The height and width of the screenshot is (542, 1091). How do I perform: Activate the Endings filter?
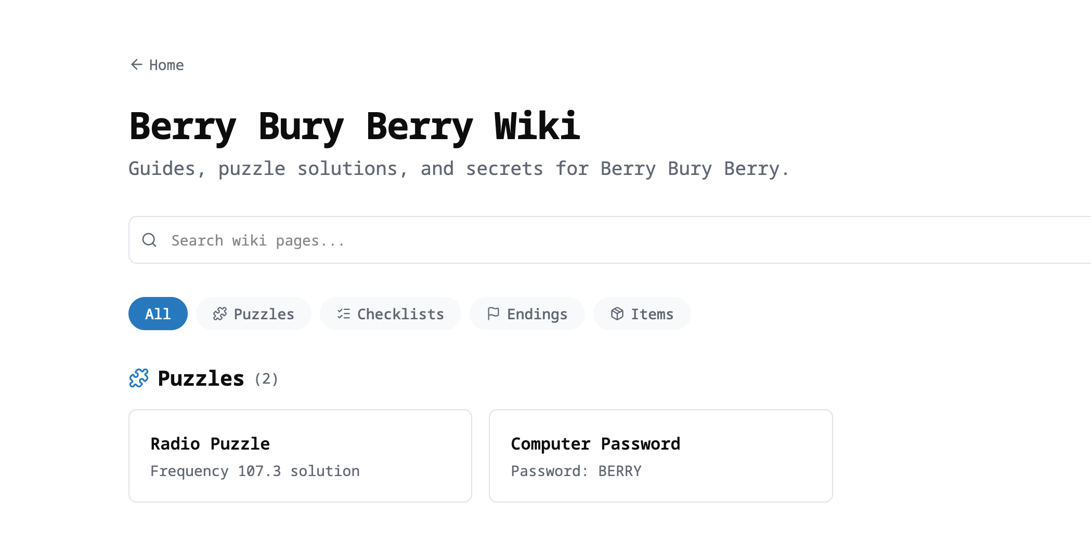pos(527,314)
